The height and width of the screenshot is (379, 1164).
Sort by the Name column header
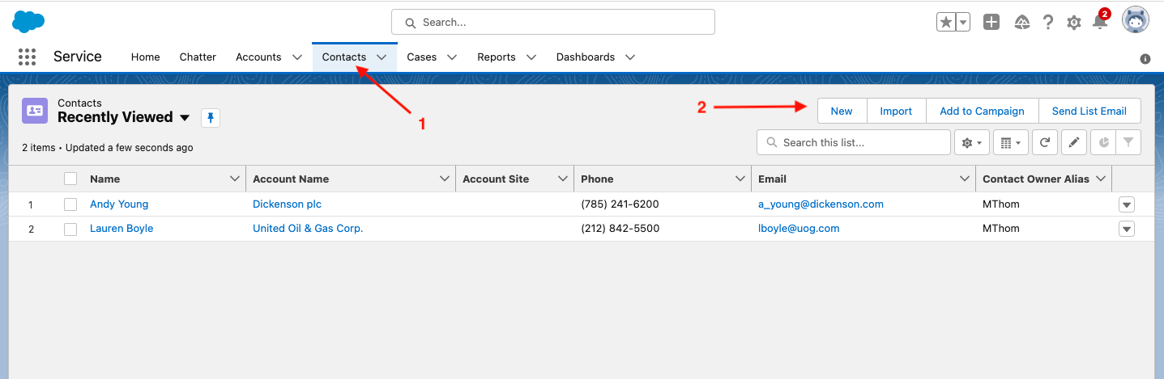point(104,179)
